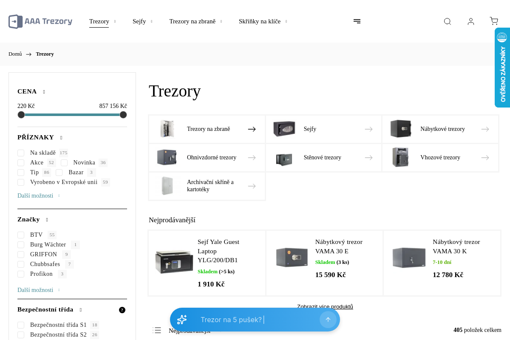Screen dimensions: 510x340
Task: Open the search magnifier icon
Action: pos(448,22)
